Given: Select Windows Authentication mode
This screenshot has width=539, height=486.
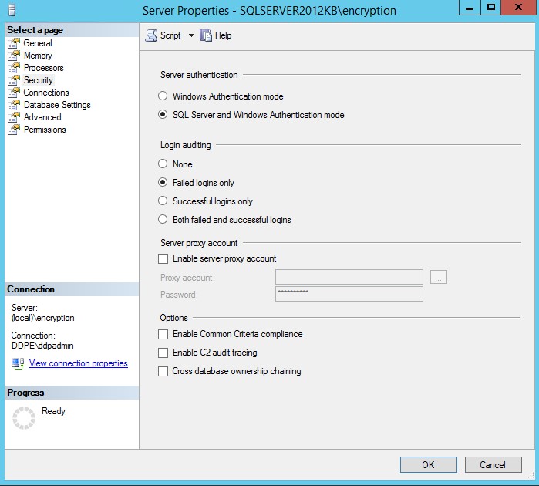Looking at the screenshot, I should pos(163,96).
